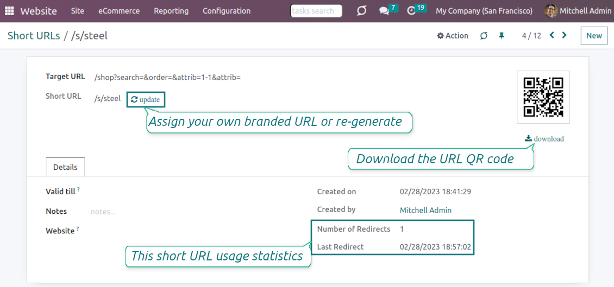Open the Configuration menu
Screen dimensions: 614x287
click(x=227, y=11)
